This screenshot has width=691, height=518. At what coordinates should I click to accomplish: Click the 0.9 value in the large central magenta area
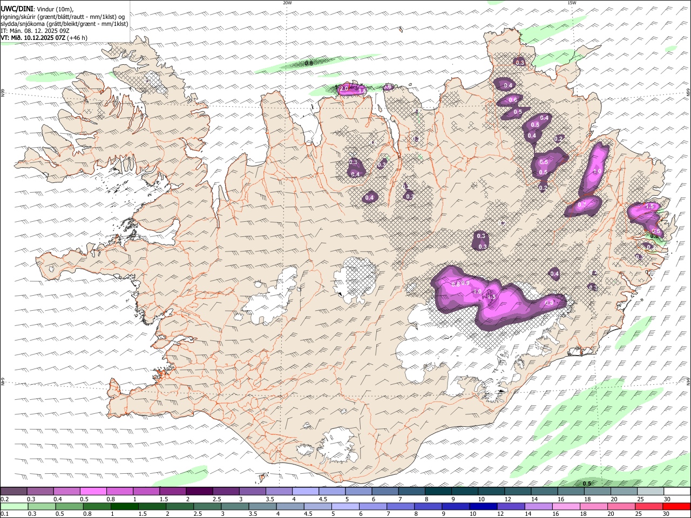(x=466, y=283)
